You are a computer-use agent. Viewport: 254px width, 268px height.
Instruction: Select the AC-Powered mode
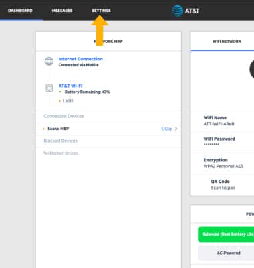(x=226, y=253)
